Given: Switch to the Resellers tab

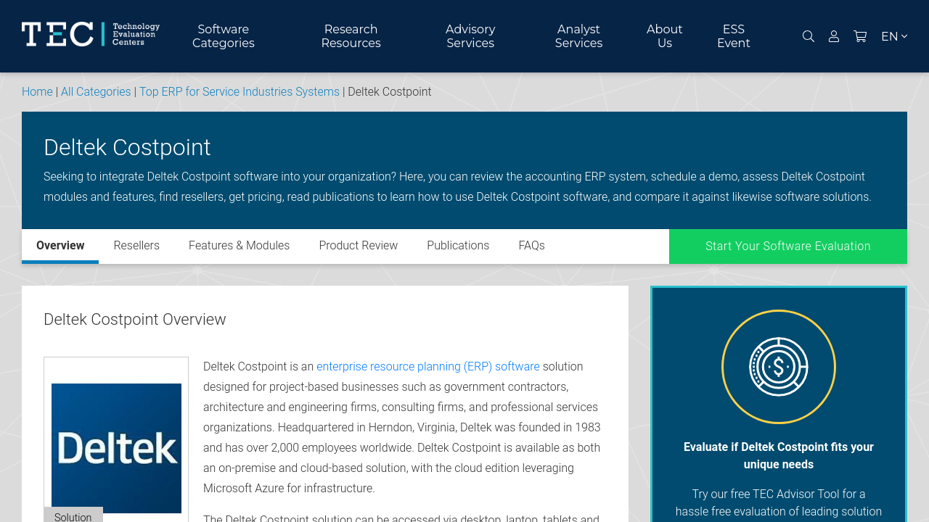Looking at the screenshot, I should [x=136, y=246].
